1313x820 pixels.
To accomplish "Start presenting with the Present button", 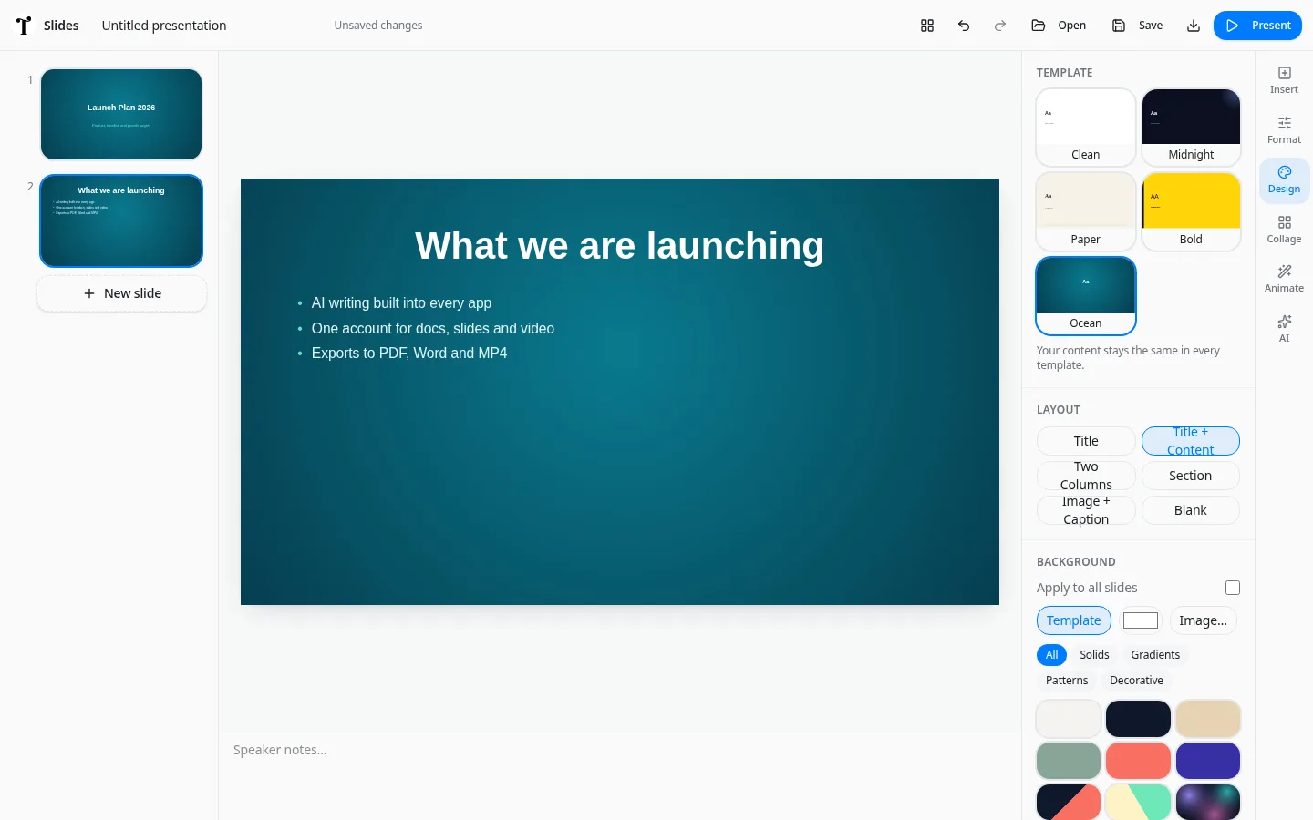I will click(1257, 26).
